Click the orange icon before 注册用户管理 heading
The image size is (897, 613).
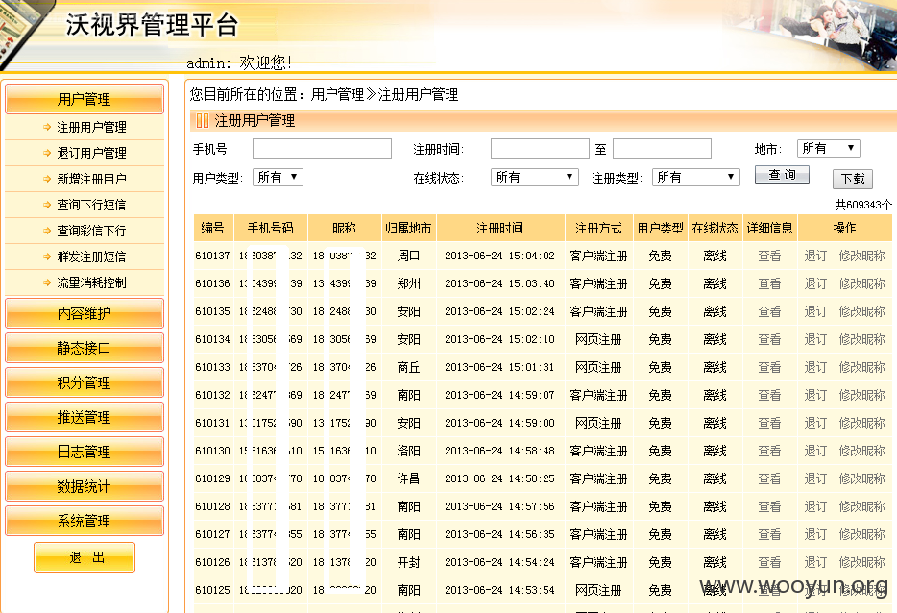202,121
